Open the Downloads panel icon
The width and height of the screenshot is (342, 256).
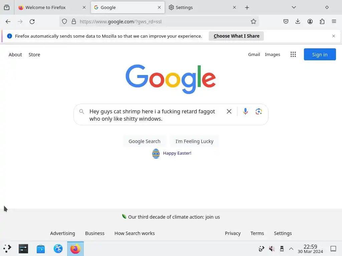[x=298, y=21]
